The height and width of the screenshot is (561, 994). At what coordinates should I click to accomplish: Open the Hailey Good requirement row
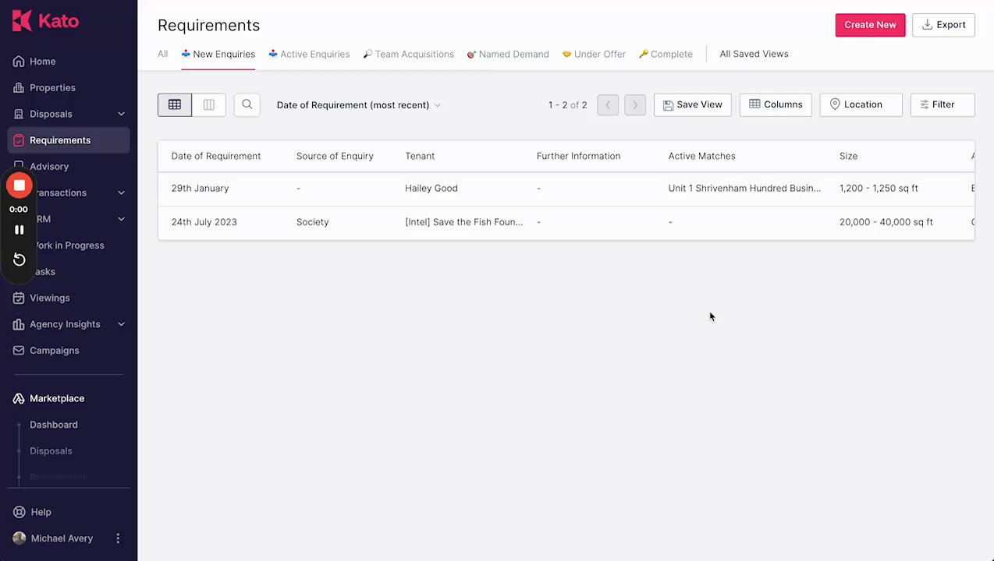pyautogui.click(x=431, y=189)
